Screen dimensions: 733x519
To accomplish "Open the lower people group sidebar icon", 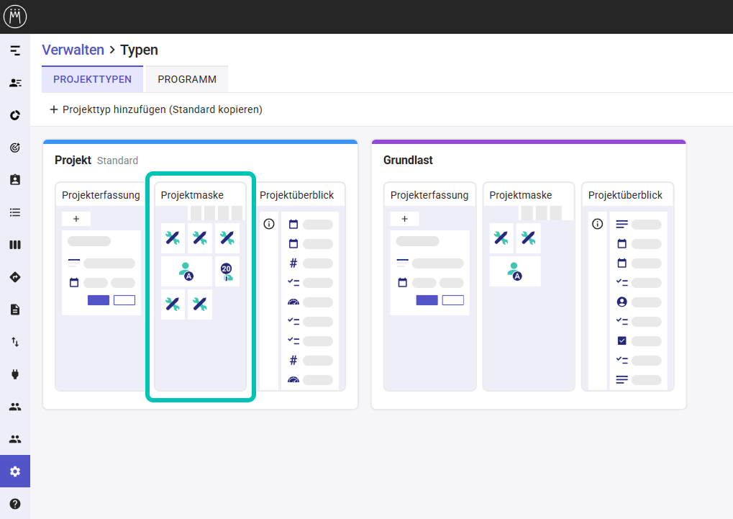I will click(x=15, y=439).
